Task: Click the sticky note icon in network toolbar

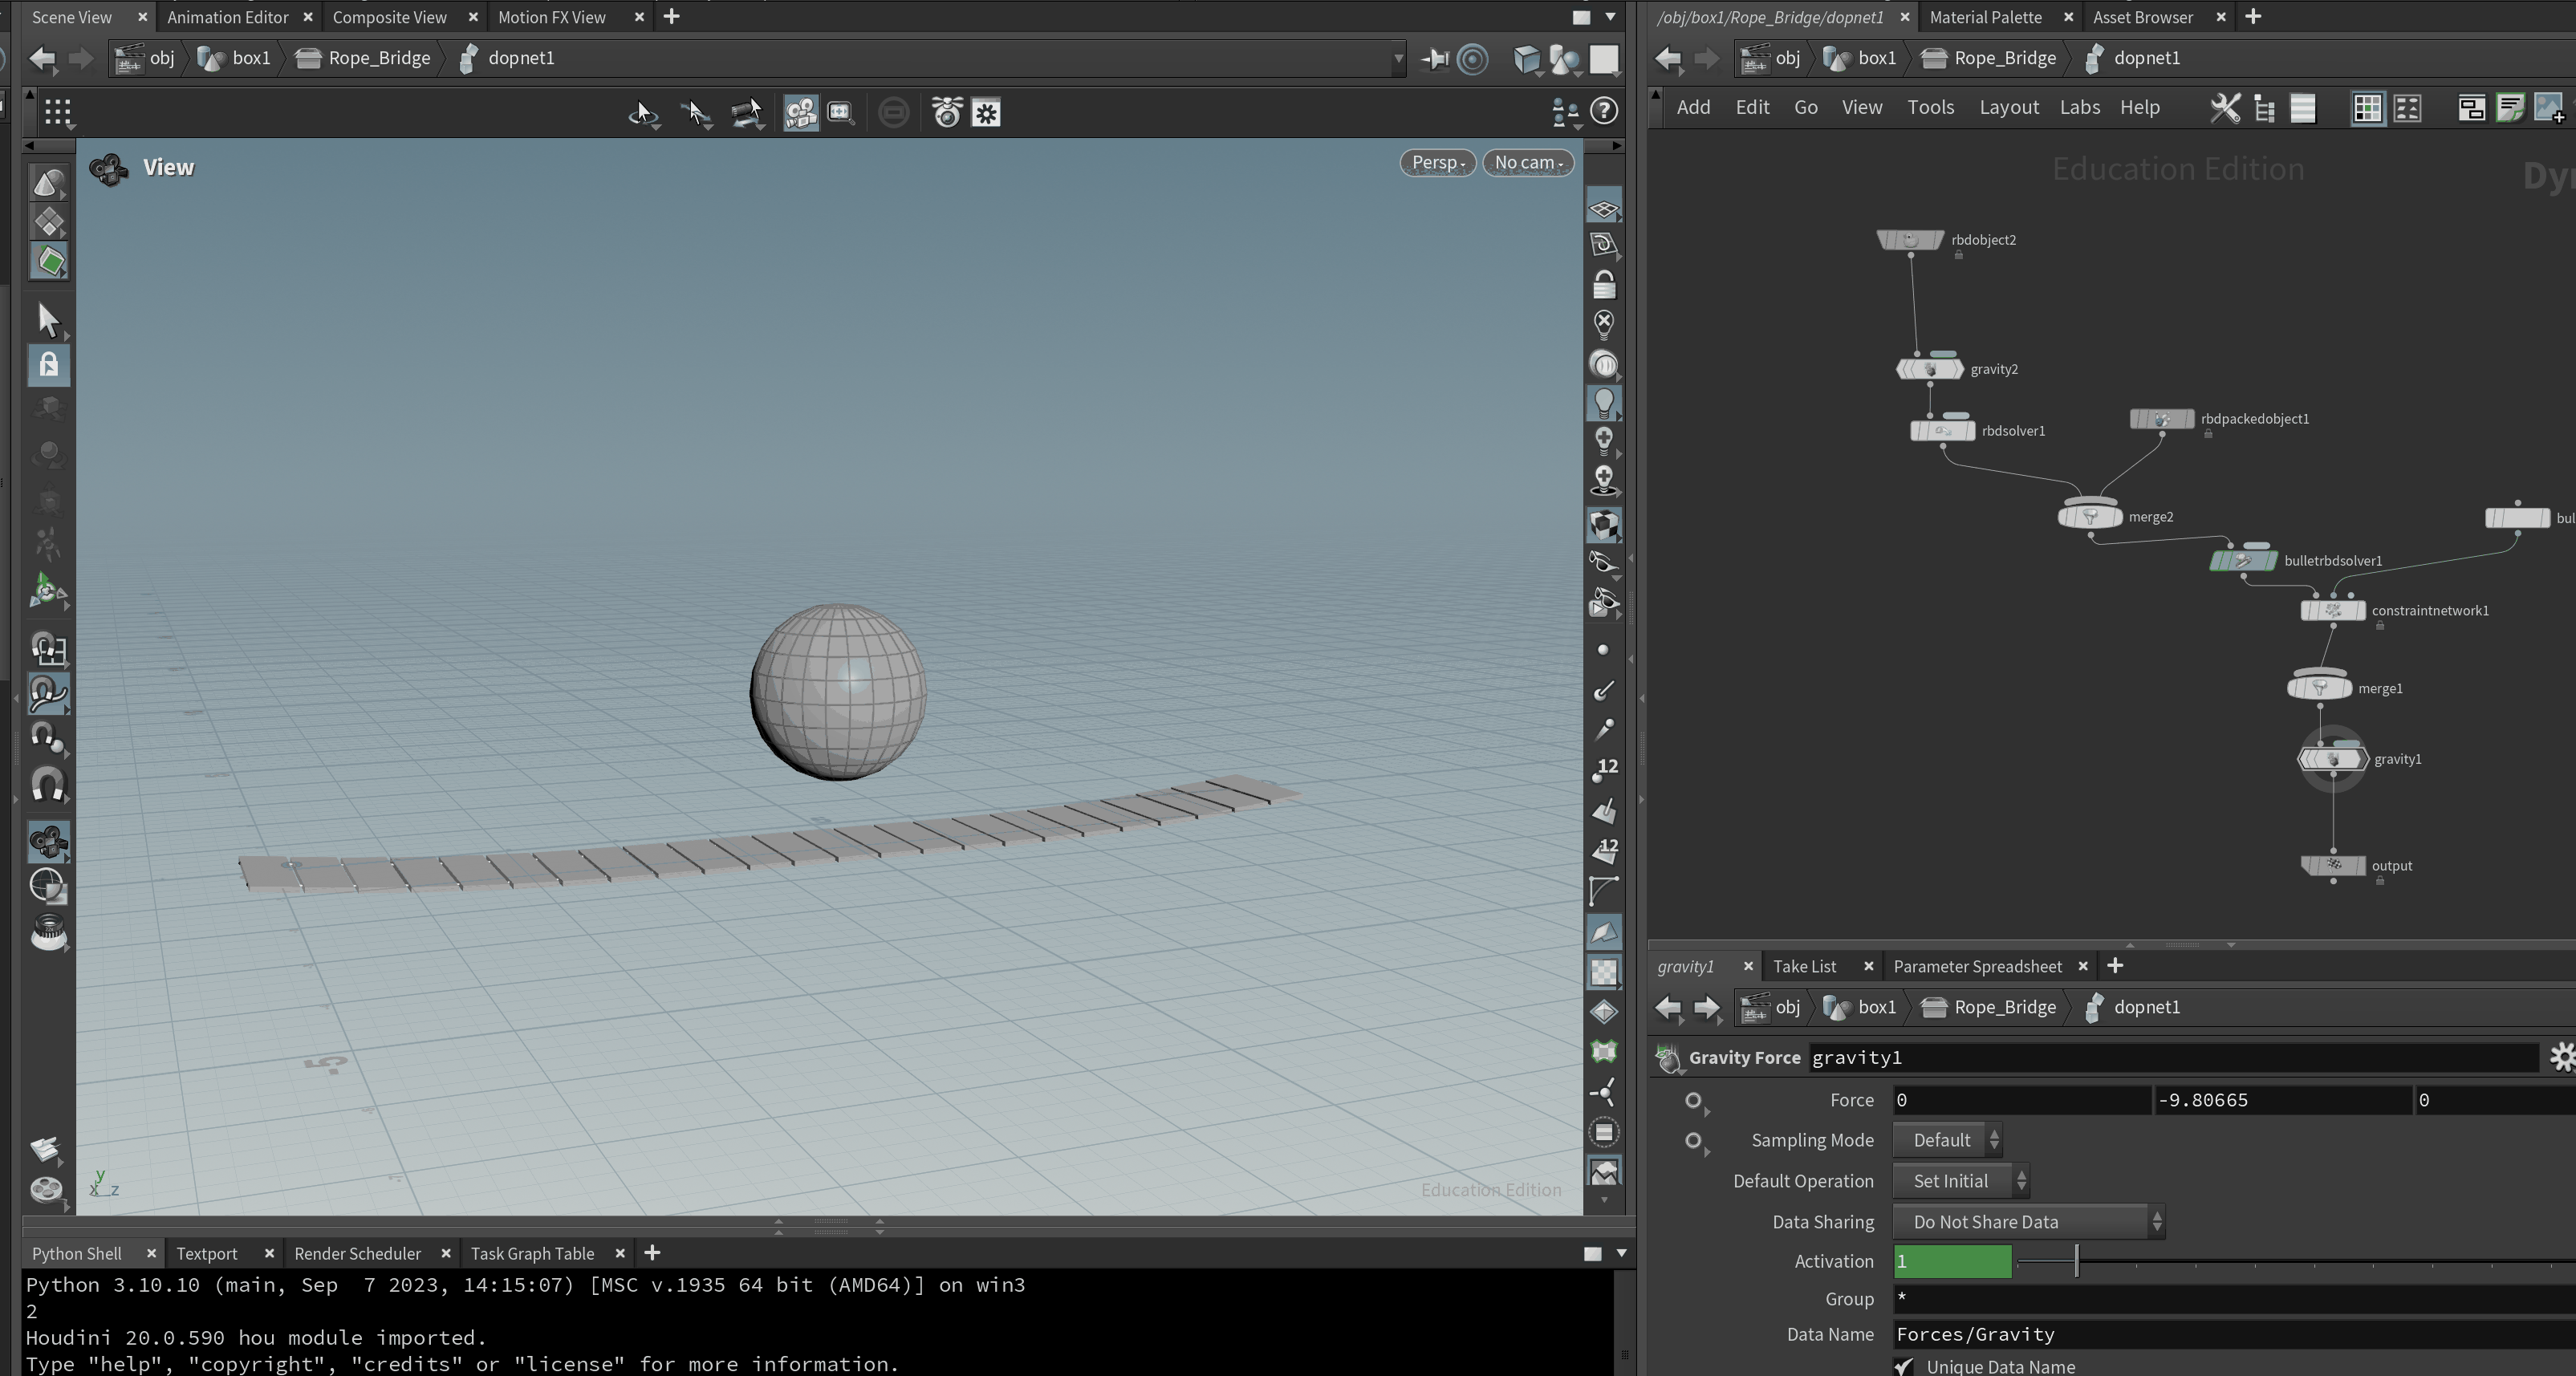Action: [x=2509, y=108]
